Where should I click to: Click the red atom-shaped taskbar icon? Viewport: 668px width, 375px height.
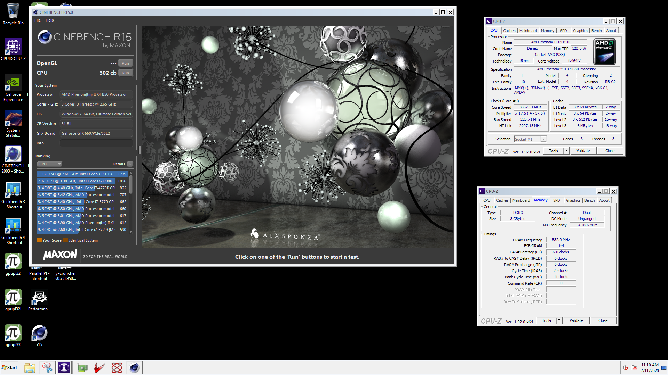[117, 368]
